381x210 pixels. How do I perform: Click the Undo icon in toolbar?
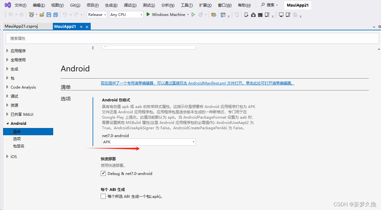[x=65, y=14]
